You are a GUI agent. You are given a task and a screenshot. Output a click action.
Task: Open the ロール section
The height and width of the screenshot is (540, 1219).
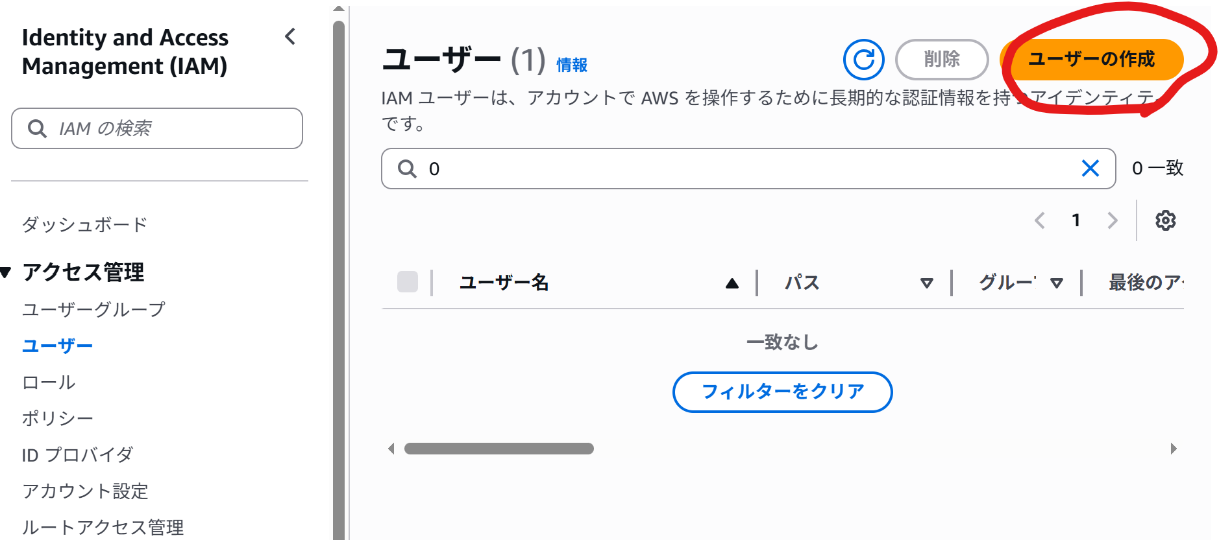48,382
